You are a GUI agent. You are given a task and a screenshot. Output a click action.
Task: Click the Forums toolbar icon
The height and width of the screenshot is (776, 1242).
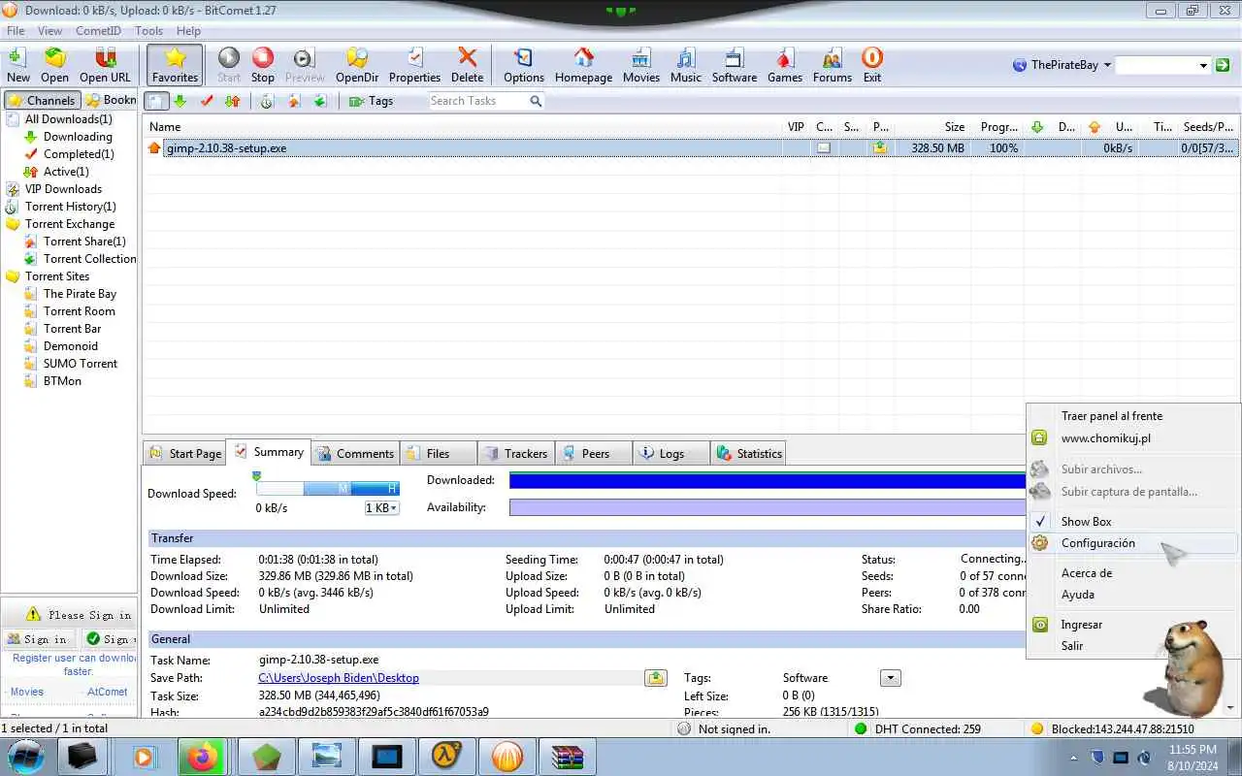click(833, 66)
